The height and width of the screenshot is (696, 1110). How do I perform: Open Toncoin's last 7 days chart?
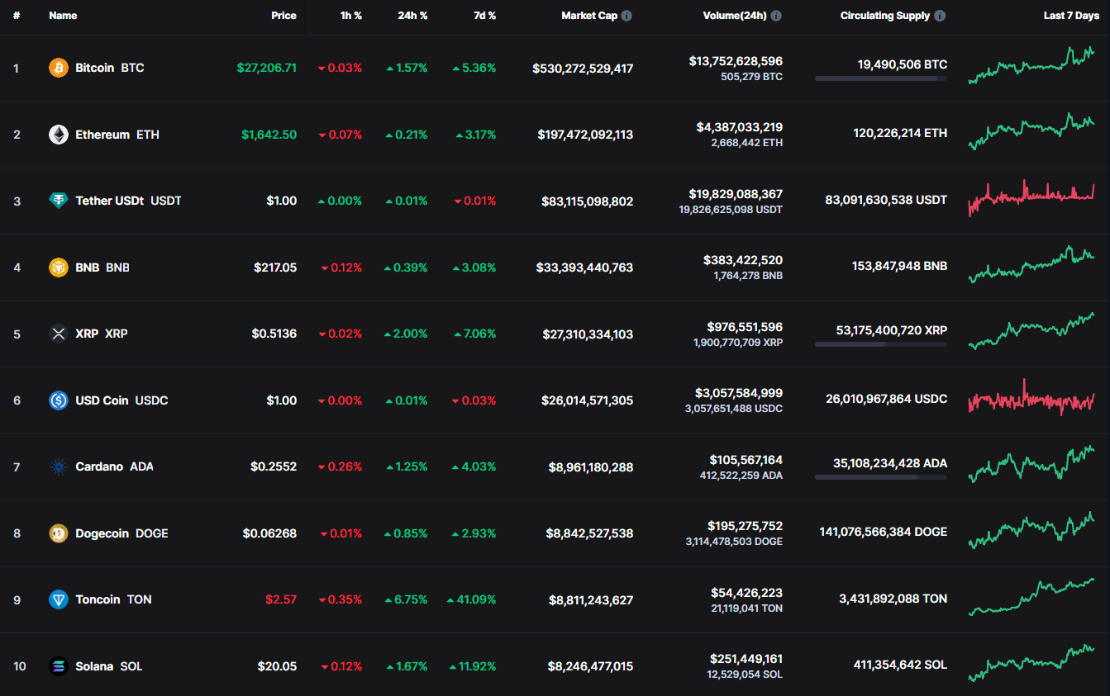(x=1031, y=598)
